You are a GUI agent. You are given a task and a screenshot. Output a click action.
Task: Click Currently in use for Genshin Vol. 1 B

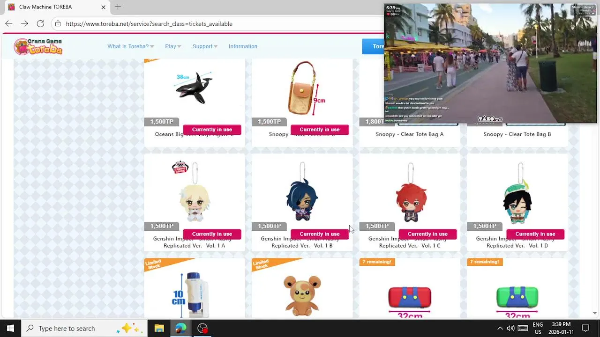(x=320, y=234)
